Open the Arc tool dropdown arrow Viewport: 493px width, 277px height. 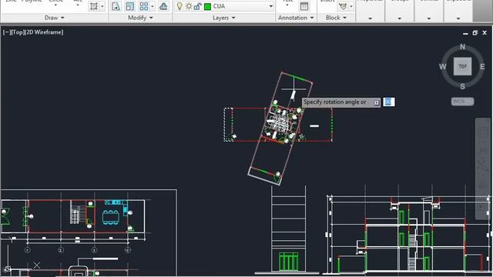click(78, 5)
